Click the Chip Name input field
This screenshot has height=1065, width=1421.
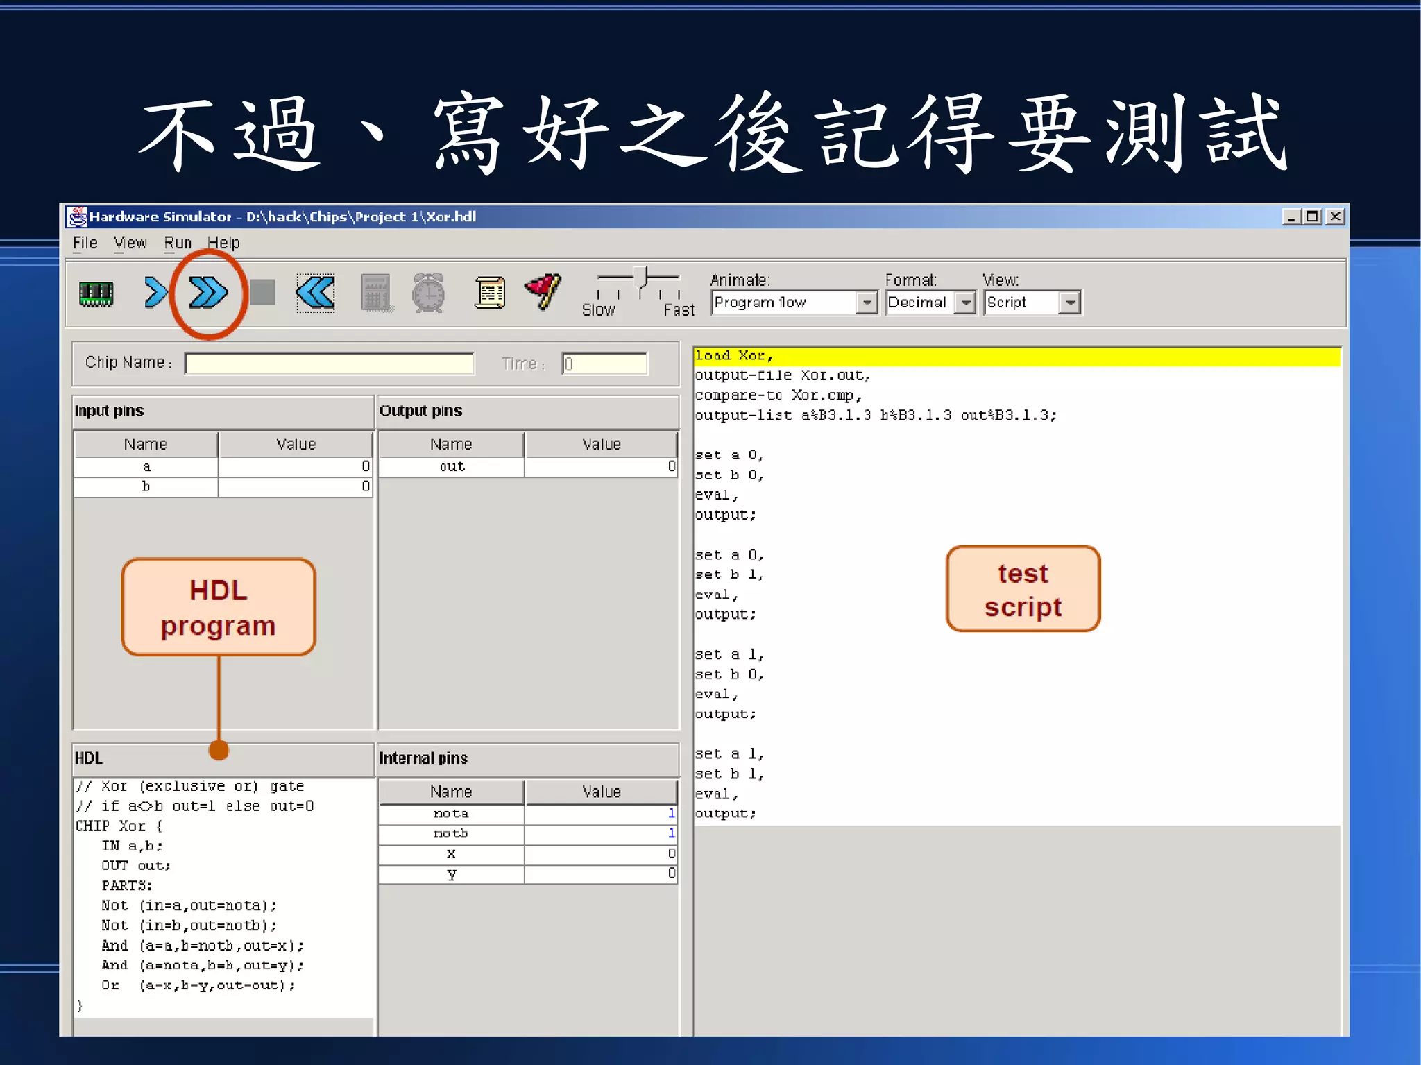330,363
